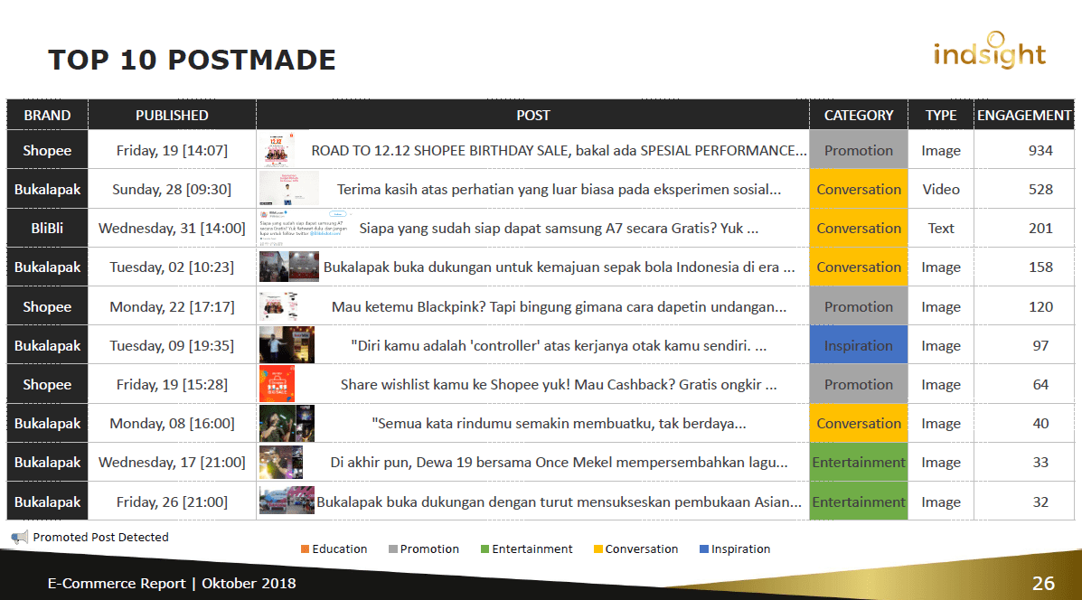
Task: Click the 'Wednesday, 31 [14:00]' date cell
Action: click(x=172, y=229)
